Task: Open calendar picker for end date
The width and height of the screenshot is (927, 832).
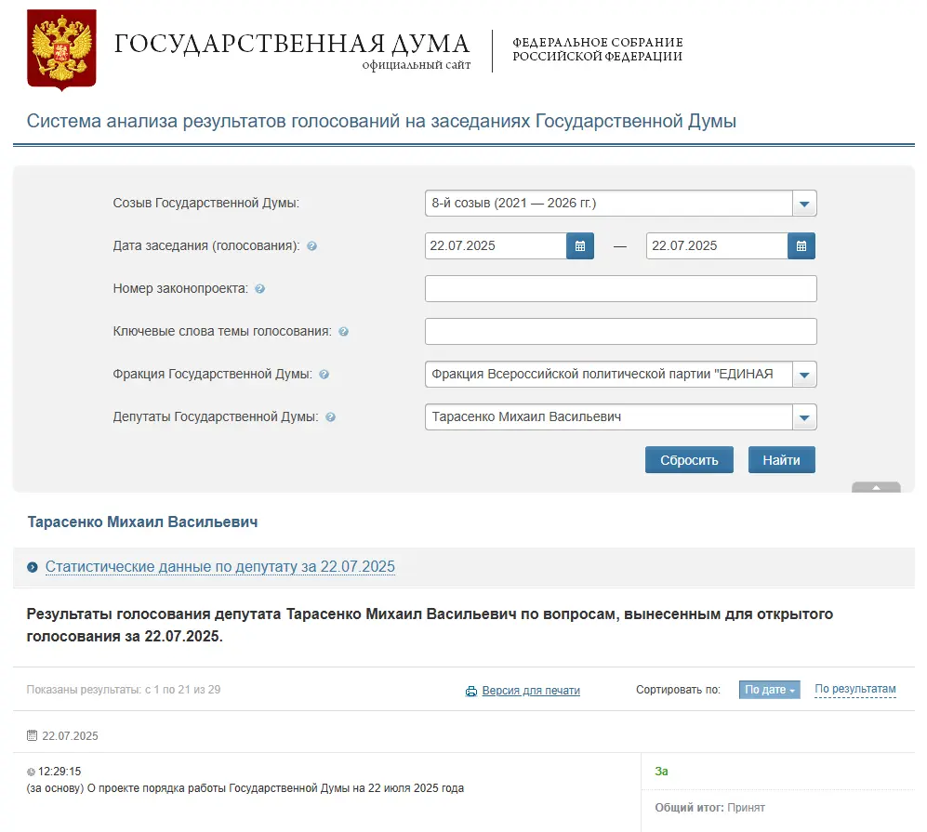Action: pos(801,245)
